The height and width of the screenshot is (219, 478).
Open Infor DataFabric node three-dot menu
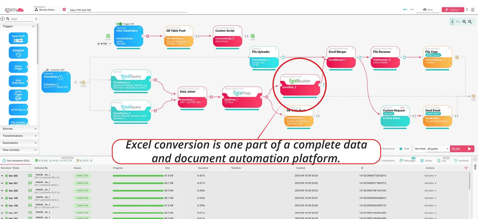140,28
